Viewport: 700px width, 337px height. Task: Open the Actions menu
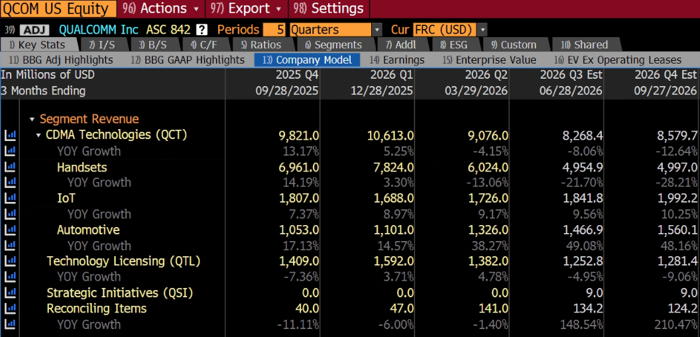click(x=163, y=9)
